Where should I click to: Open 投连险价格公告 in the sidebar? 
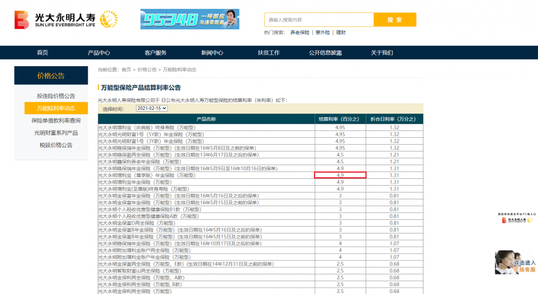click(56, 96)
